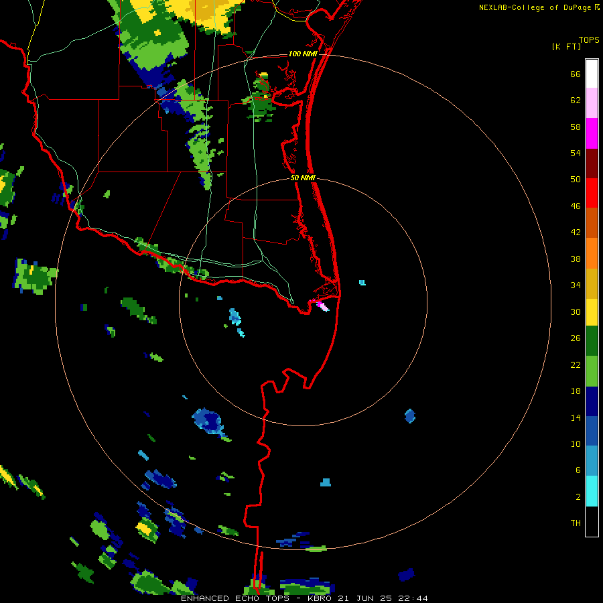Screen dimensions: 603x603
Task: Click the pink high-top echo near the coast
Action: click(322, 306)
